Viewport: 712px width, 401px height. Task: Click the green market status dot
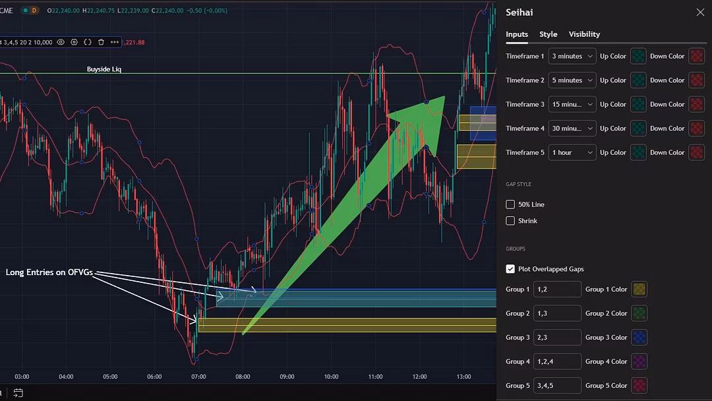click(x=24, y=11)
